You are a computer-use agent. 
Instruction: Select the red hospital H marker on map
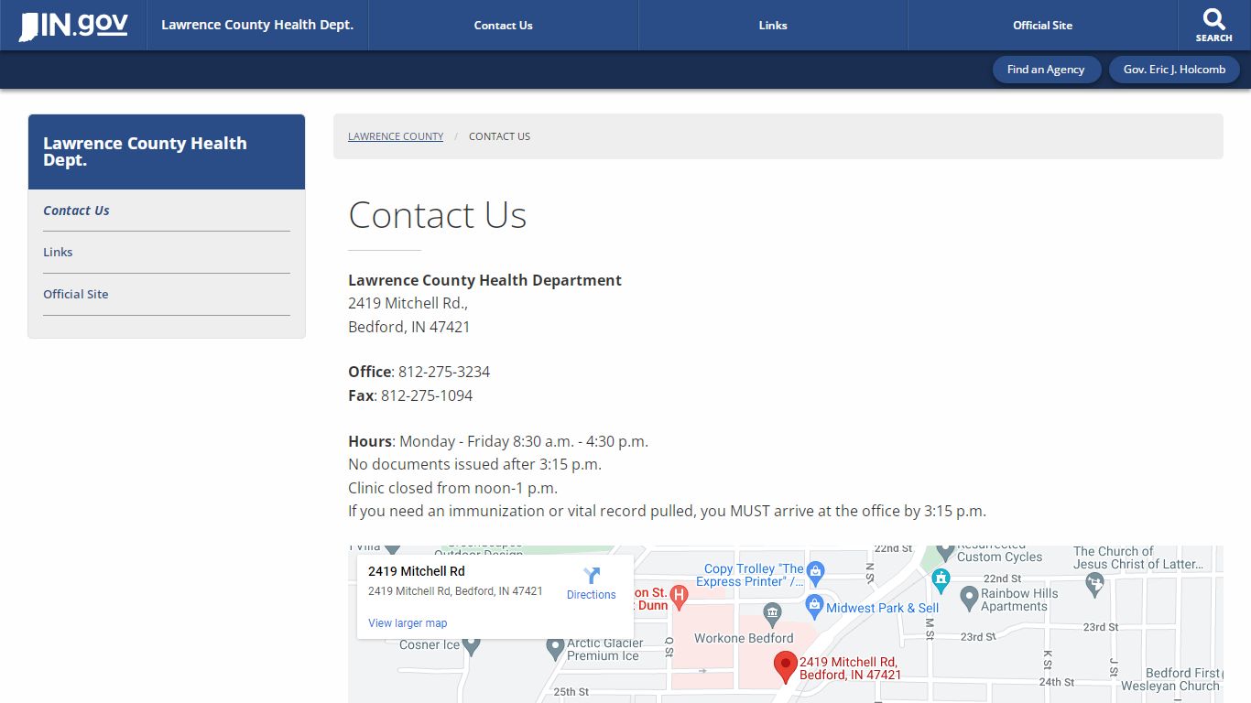[x=680, y=597]
